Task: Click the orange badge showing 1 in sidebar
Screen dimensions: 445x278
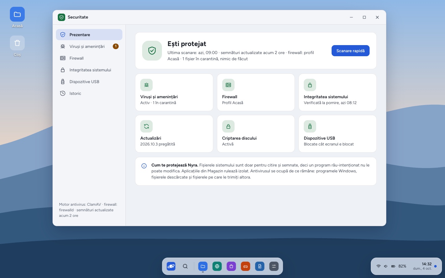Action: [116, 46]
